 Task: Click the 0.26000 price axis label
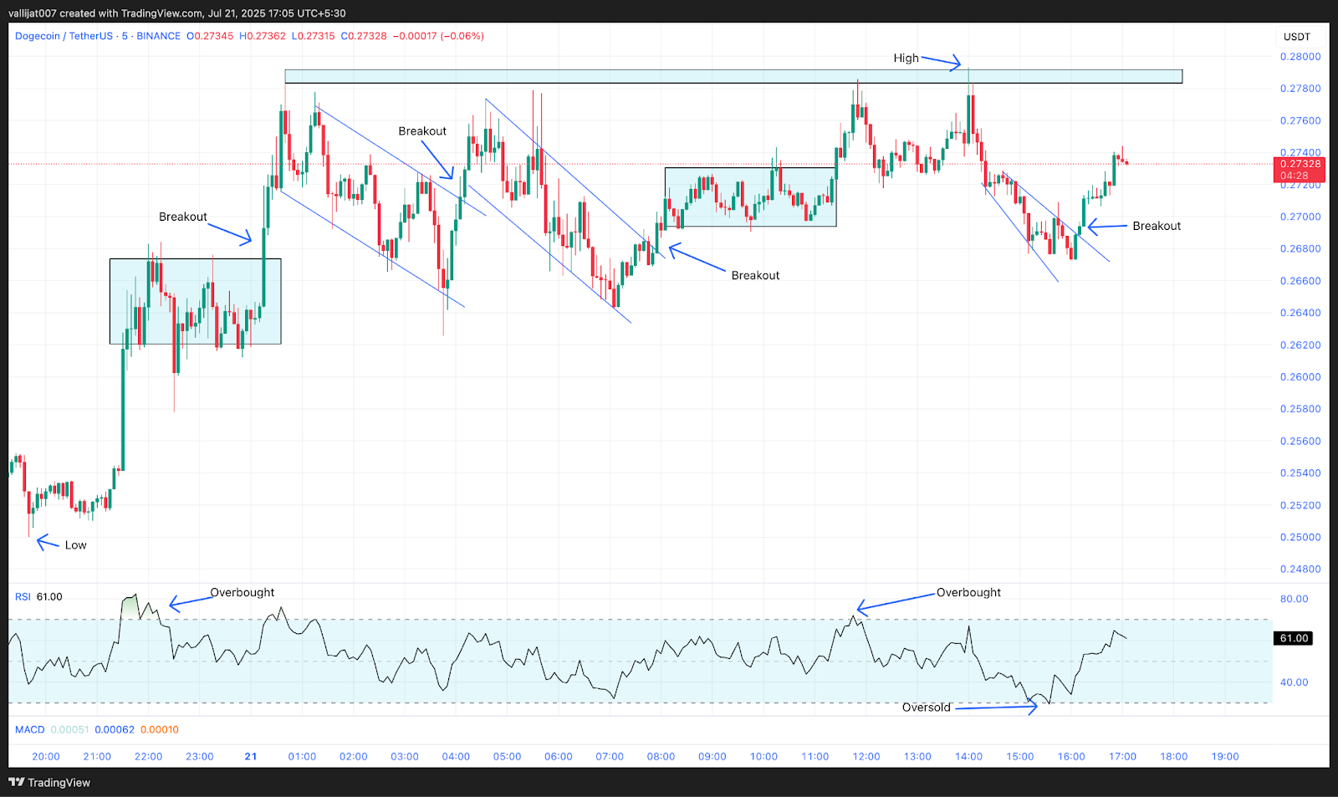click(x=1300, y=377)
